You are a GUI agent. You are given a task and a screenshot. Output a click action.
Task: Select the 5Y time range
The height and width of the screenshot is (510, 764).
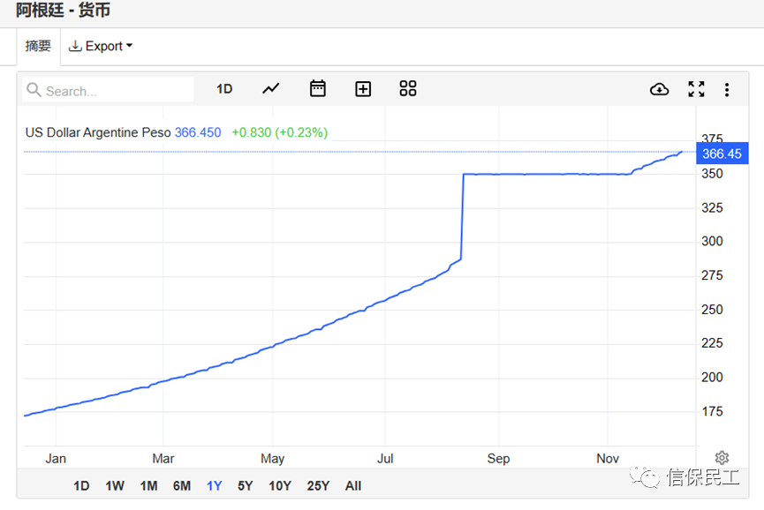[x=245, y=485]
